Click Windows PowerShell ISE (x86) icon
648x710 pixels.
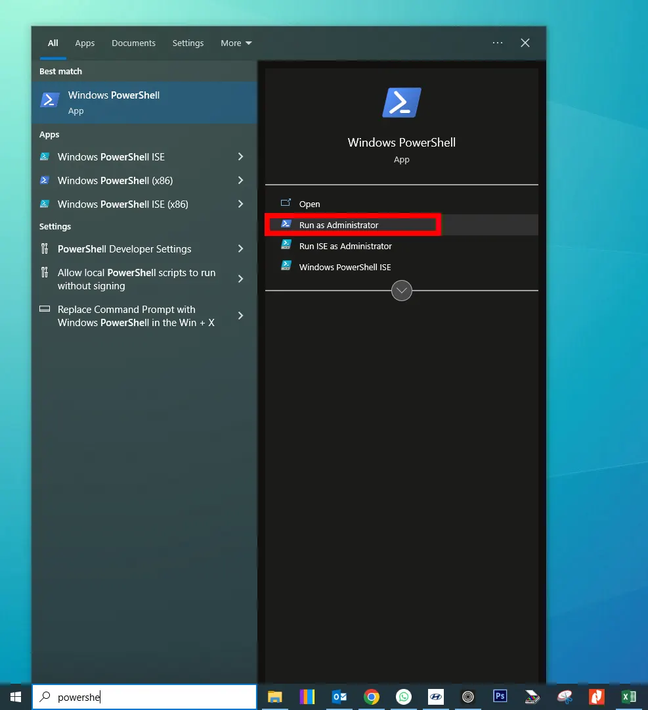point(44,204)
